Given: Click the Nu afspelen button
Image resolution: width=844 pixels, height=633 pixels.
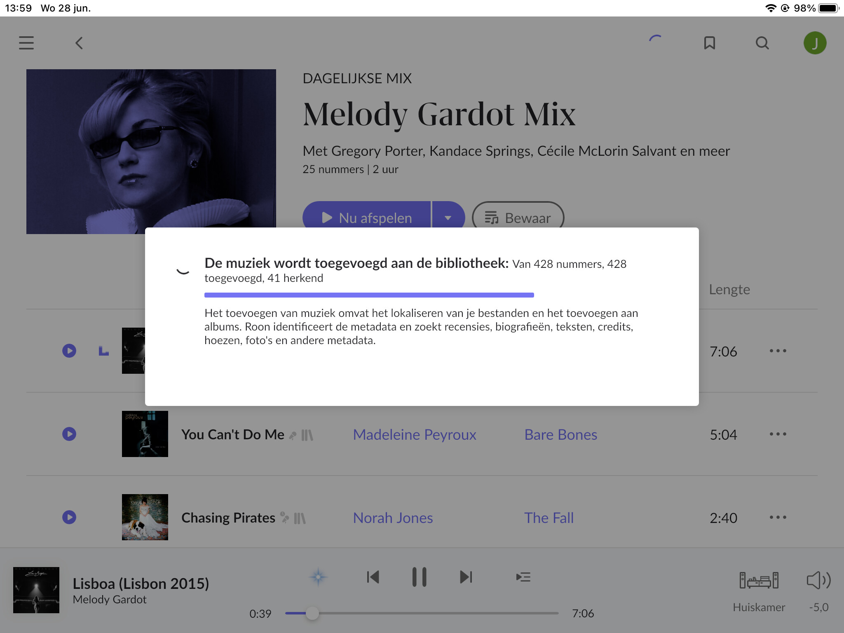Looking at the screenshot, I should tap(366, 217).
